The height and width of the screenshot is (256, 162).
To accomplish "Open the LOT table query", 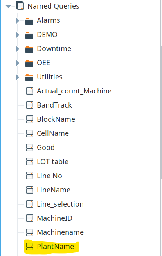I will point(53,162).
